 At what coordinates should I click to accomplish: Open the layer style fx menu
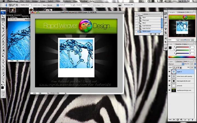coord(174,120)
